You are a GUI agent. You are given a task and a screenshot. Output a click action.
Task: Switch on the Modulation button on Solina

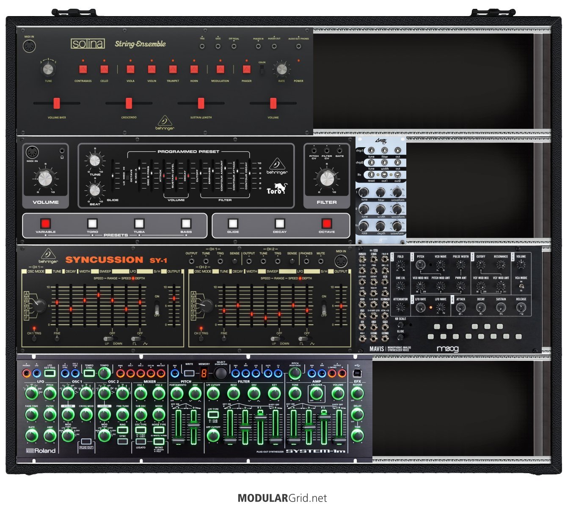220,69
